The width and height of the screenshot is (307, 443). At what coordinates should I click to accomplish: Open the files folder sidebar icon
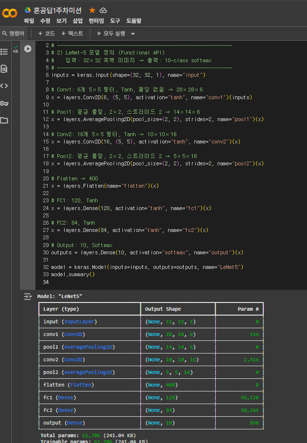(x=4, y=121)
